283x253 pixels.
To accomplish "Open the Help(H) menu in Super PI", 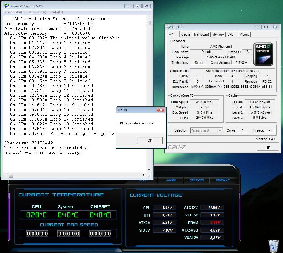I will pos(57,12).
